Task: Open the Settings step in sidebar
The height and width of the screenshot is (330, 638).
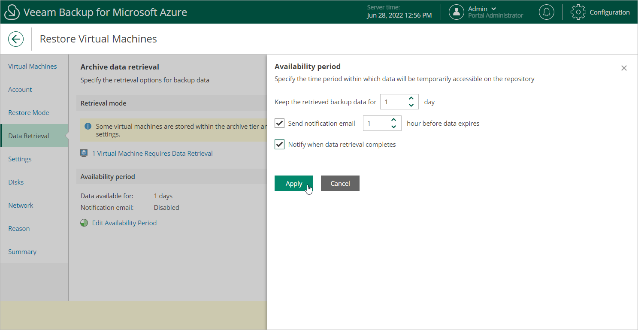Action: coord(20,159)
